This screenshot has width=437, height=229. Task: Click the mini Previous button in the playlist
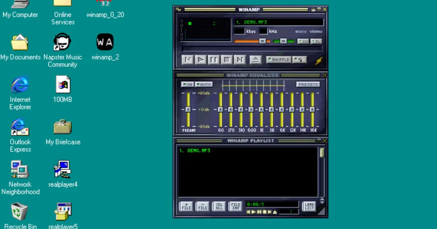(x=248, y=212)
